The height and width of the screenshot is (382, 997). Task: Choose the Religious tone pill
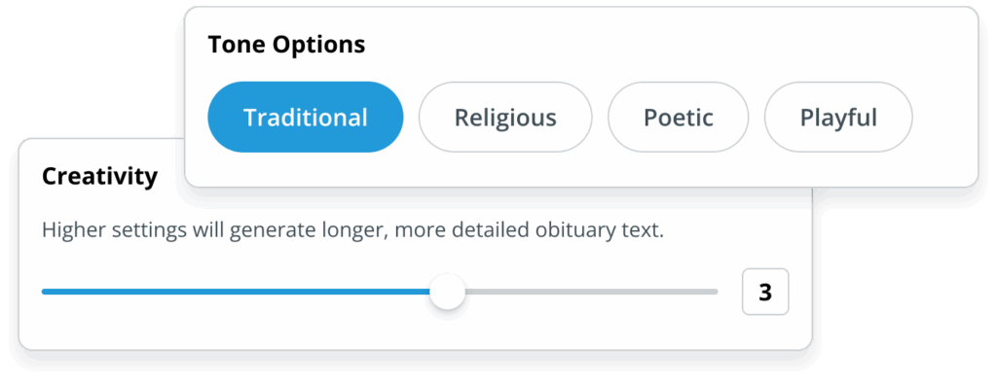pos(505,118)
